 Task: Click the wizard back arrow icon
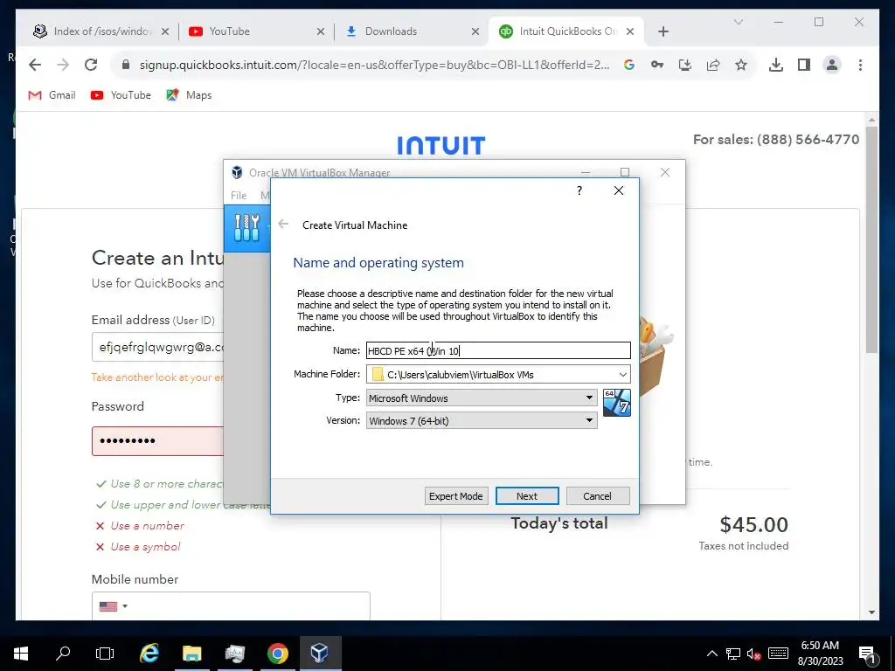pos(283,225)
